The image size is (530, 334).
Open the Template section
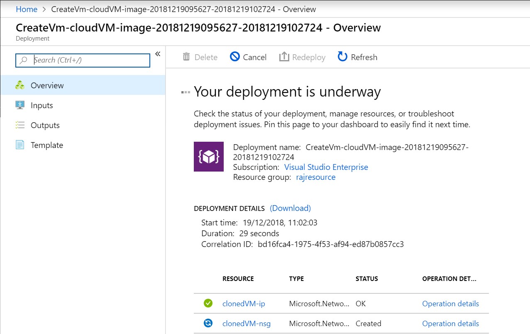(46, 145)
